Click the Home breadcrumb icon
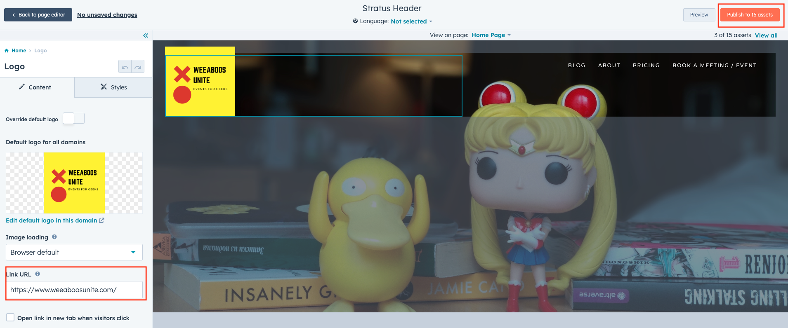Viewport: 788px width, 328px height. click(x=7, y=51)
